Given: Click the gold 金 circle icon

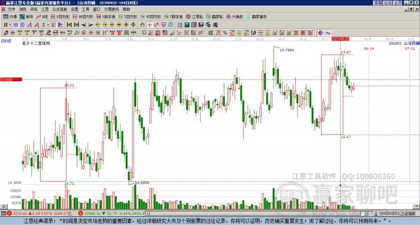Looking at the screenshot, I should [x=239, y=33].
